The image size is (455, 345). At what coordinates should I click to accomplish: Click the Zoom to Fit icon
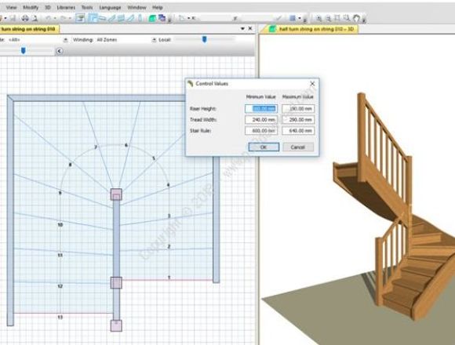pos(337,18)
